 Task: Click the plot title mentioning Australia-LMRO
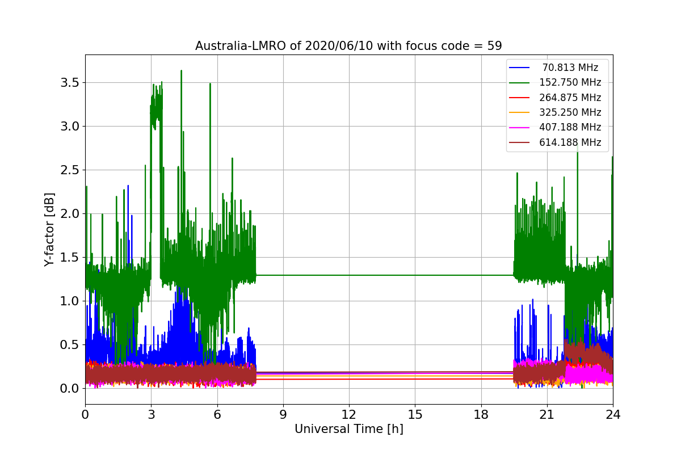(348, 46)
